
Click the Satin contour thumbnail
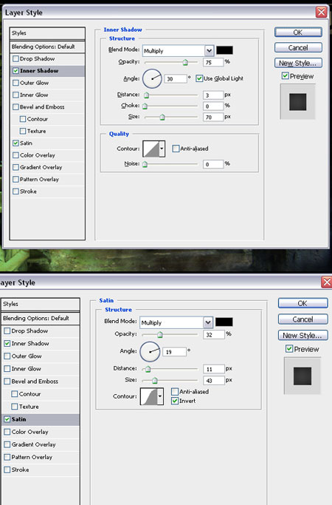pyautogui.click(x=149, y=396)
